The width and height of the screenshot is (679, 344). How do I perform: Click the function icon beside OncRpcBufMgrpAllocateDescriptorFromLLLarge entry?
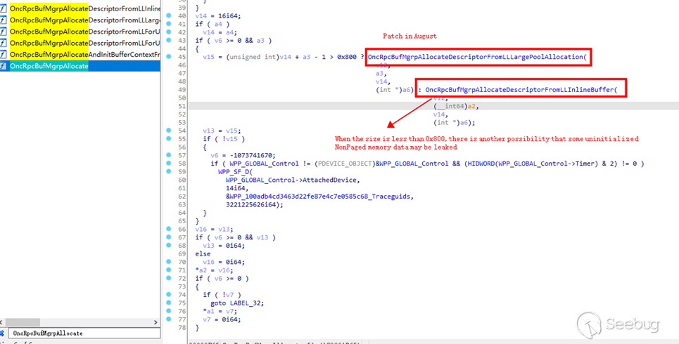pos(3,20)
